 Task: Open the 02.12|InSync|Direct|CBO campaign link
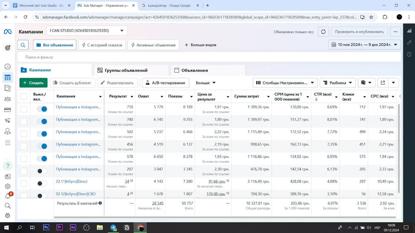coord(76,194)
